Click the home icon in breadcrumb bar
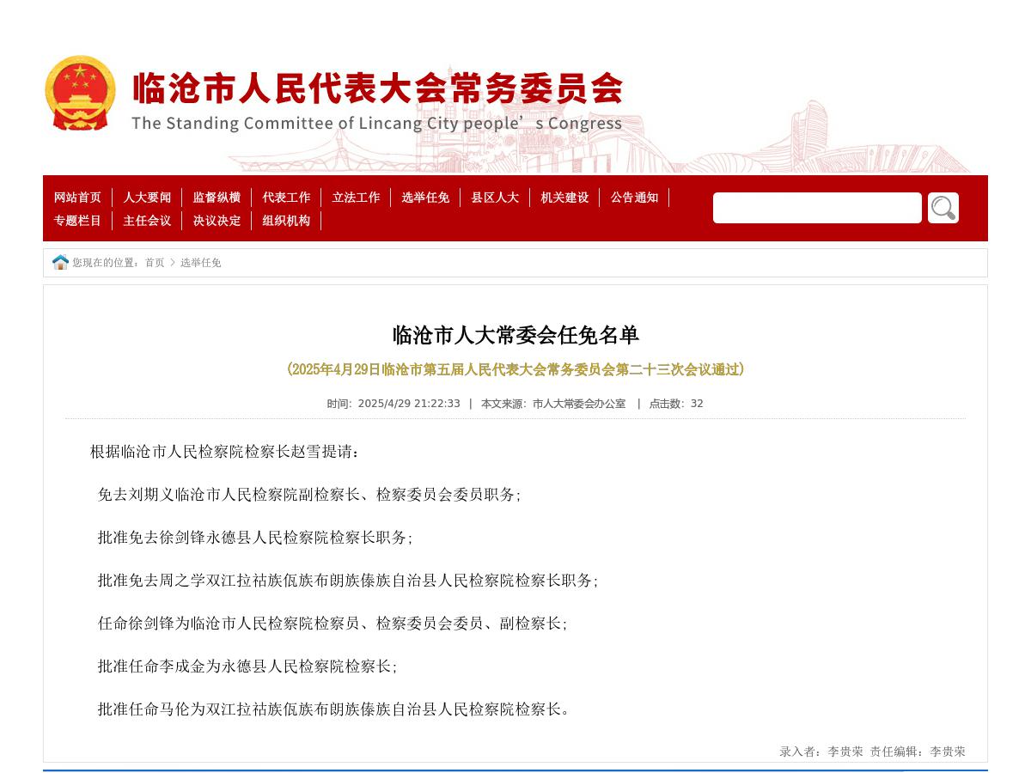1031x773 pixels. click(60, 262)
